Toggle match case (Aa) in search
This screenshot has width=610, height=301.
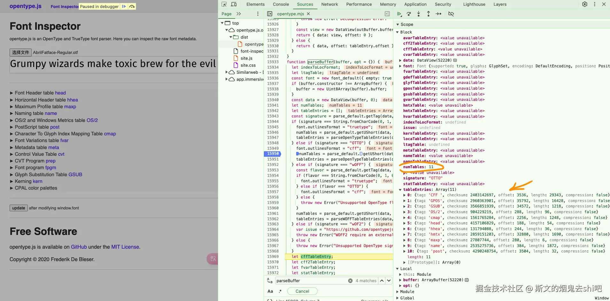tap(270, 291)
